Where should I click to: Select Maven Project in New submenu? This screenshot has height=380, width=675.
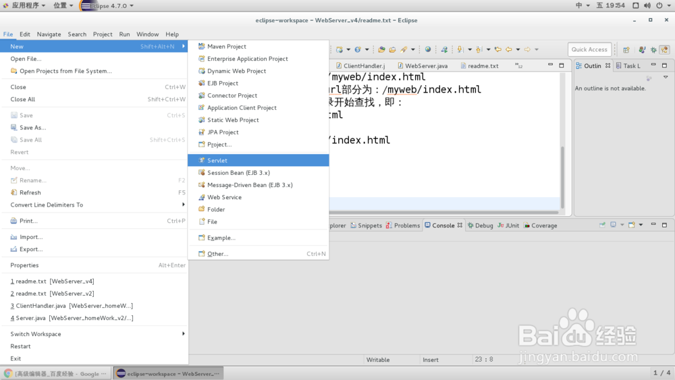259,47
